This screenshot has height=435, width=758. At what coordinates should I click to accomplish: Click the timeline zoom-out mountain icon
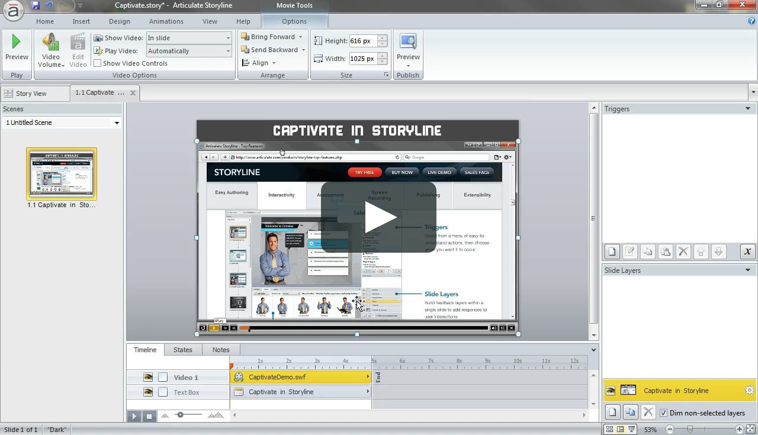(165, 415)
